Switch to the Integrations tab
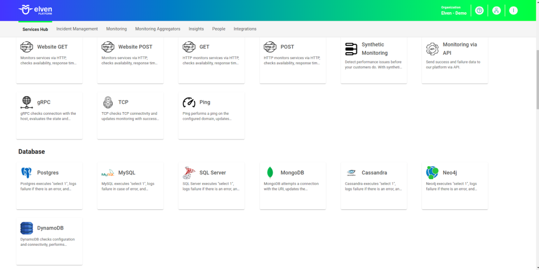The width and height of the screenshot is (539, 270). (x=245, y=29)
